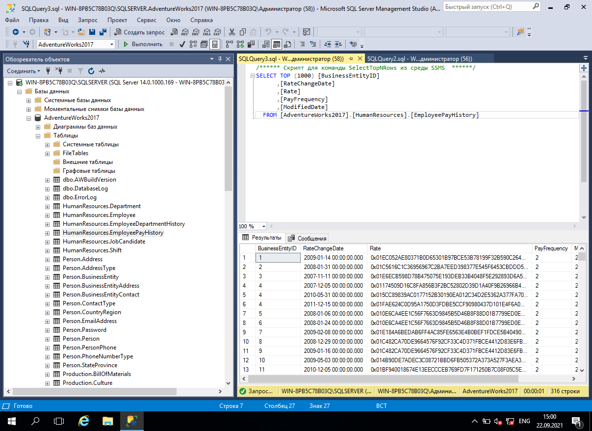Toggle Results to Text mode
The width and height of the screenshot is (592, 431).
[x=266, y=44]
